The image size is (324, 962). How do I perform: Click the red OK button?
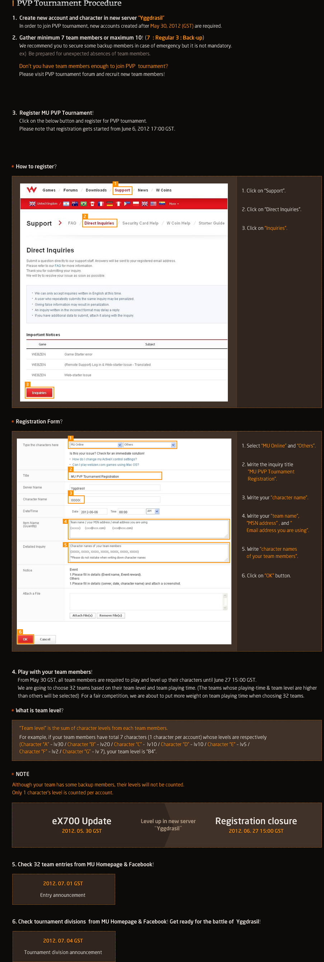25,639
